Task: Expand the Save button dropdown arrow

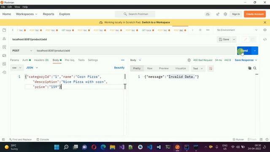Action: point(234,39)
